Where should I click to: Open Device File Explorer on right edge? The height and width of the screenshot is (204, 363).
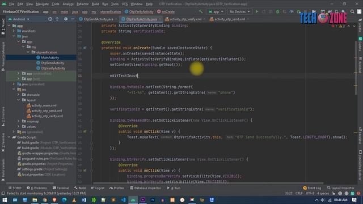360,165
